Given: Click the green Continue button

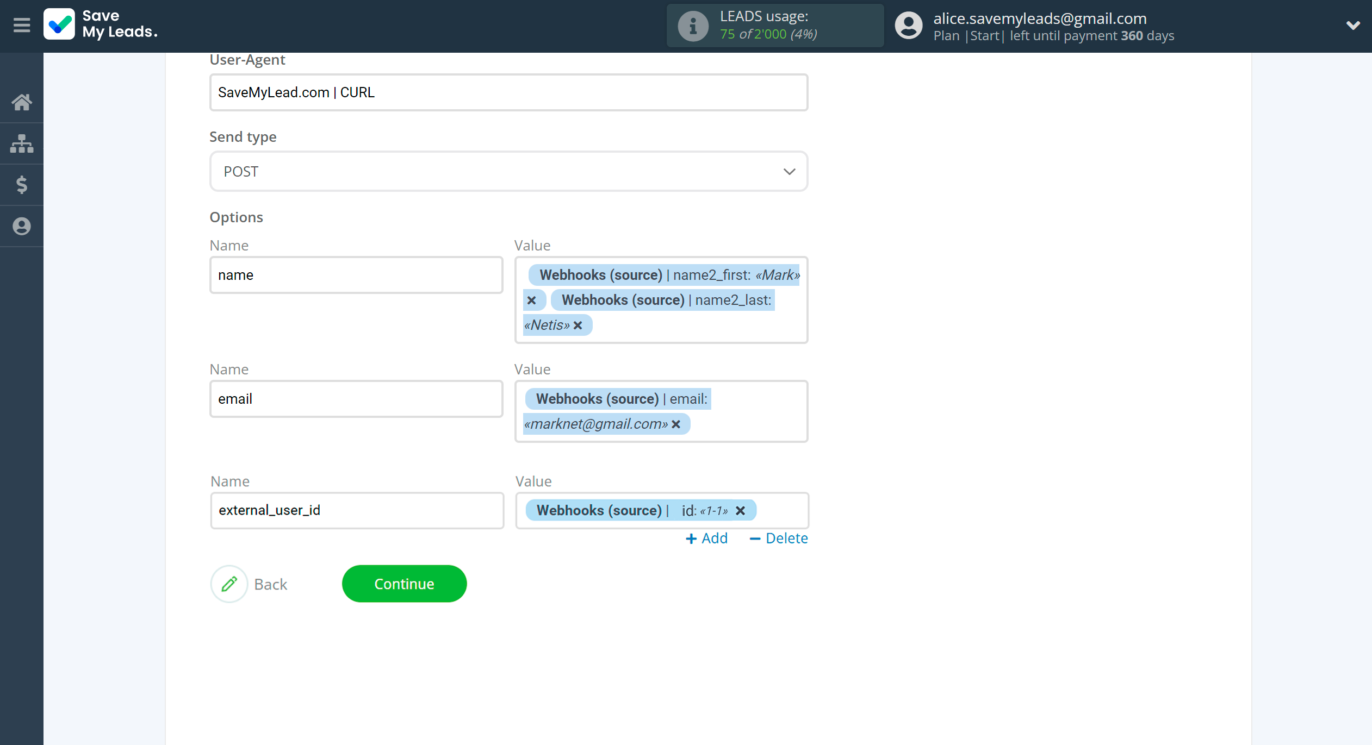Looking at the screenshot, I should click(404, 584).
